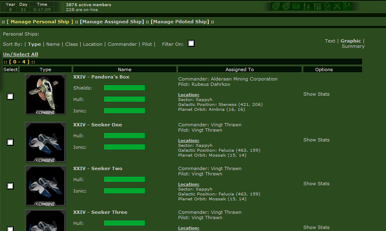Click the Assigned To column header
This screenshot has width=386, height=231.
pos(239,70)
